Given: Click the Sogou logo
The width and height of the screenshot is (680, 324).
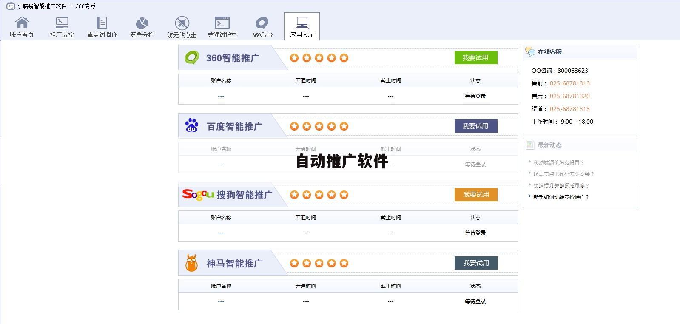Looking at the screenshot, I should [x=198, y=195].
